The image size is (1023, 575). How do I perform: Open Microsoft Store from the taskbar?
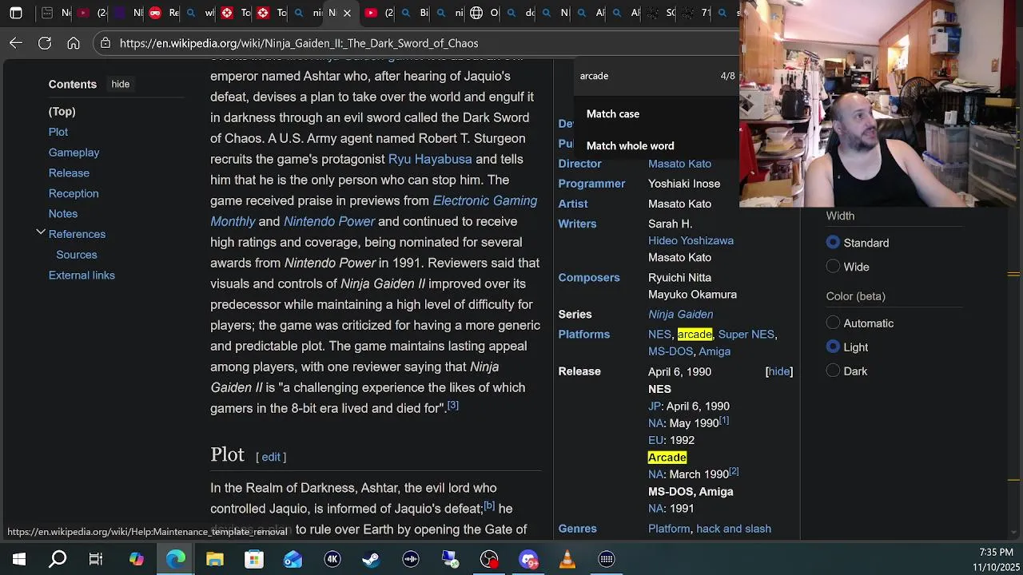click(254, 559)
